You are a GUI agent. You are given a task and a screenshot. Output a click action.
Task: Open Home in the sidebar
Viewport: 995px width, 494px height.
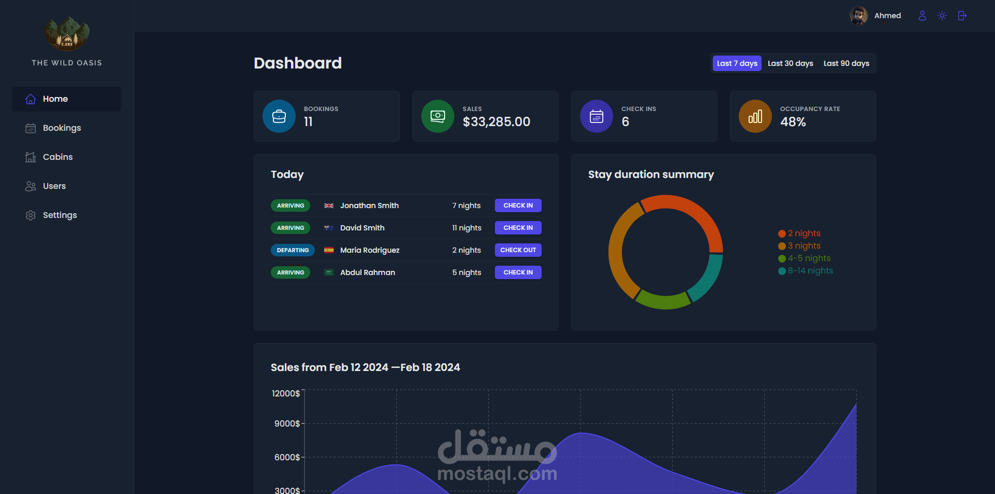pyautogui.click(x=66, y=99)
